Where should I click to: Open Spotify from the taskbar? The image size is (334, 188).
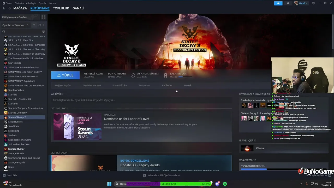(225, 184)
